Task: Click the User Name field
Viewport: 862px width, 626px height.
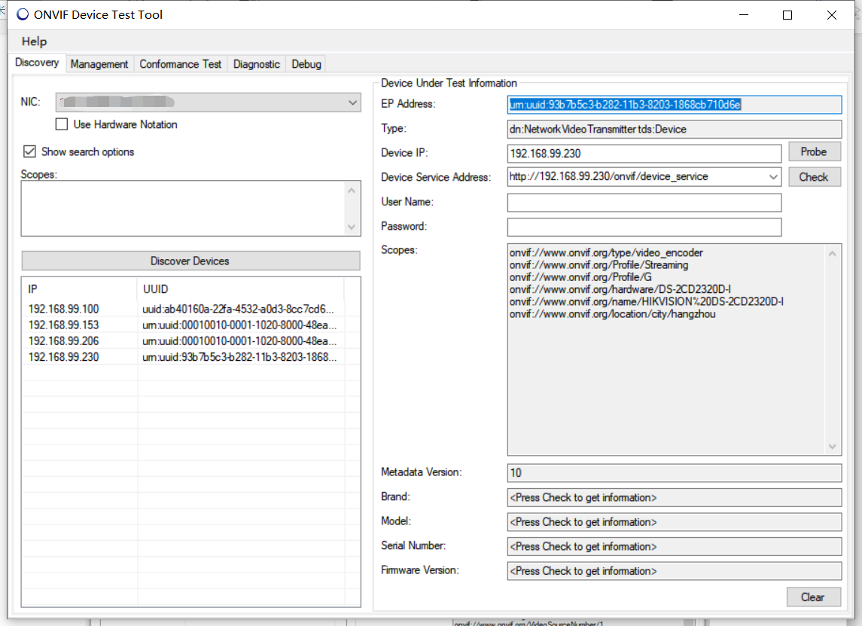Action: [644, 203]
